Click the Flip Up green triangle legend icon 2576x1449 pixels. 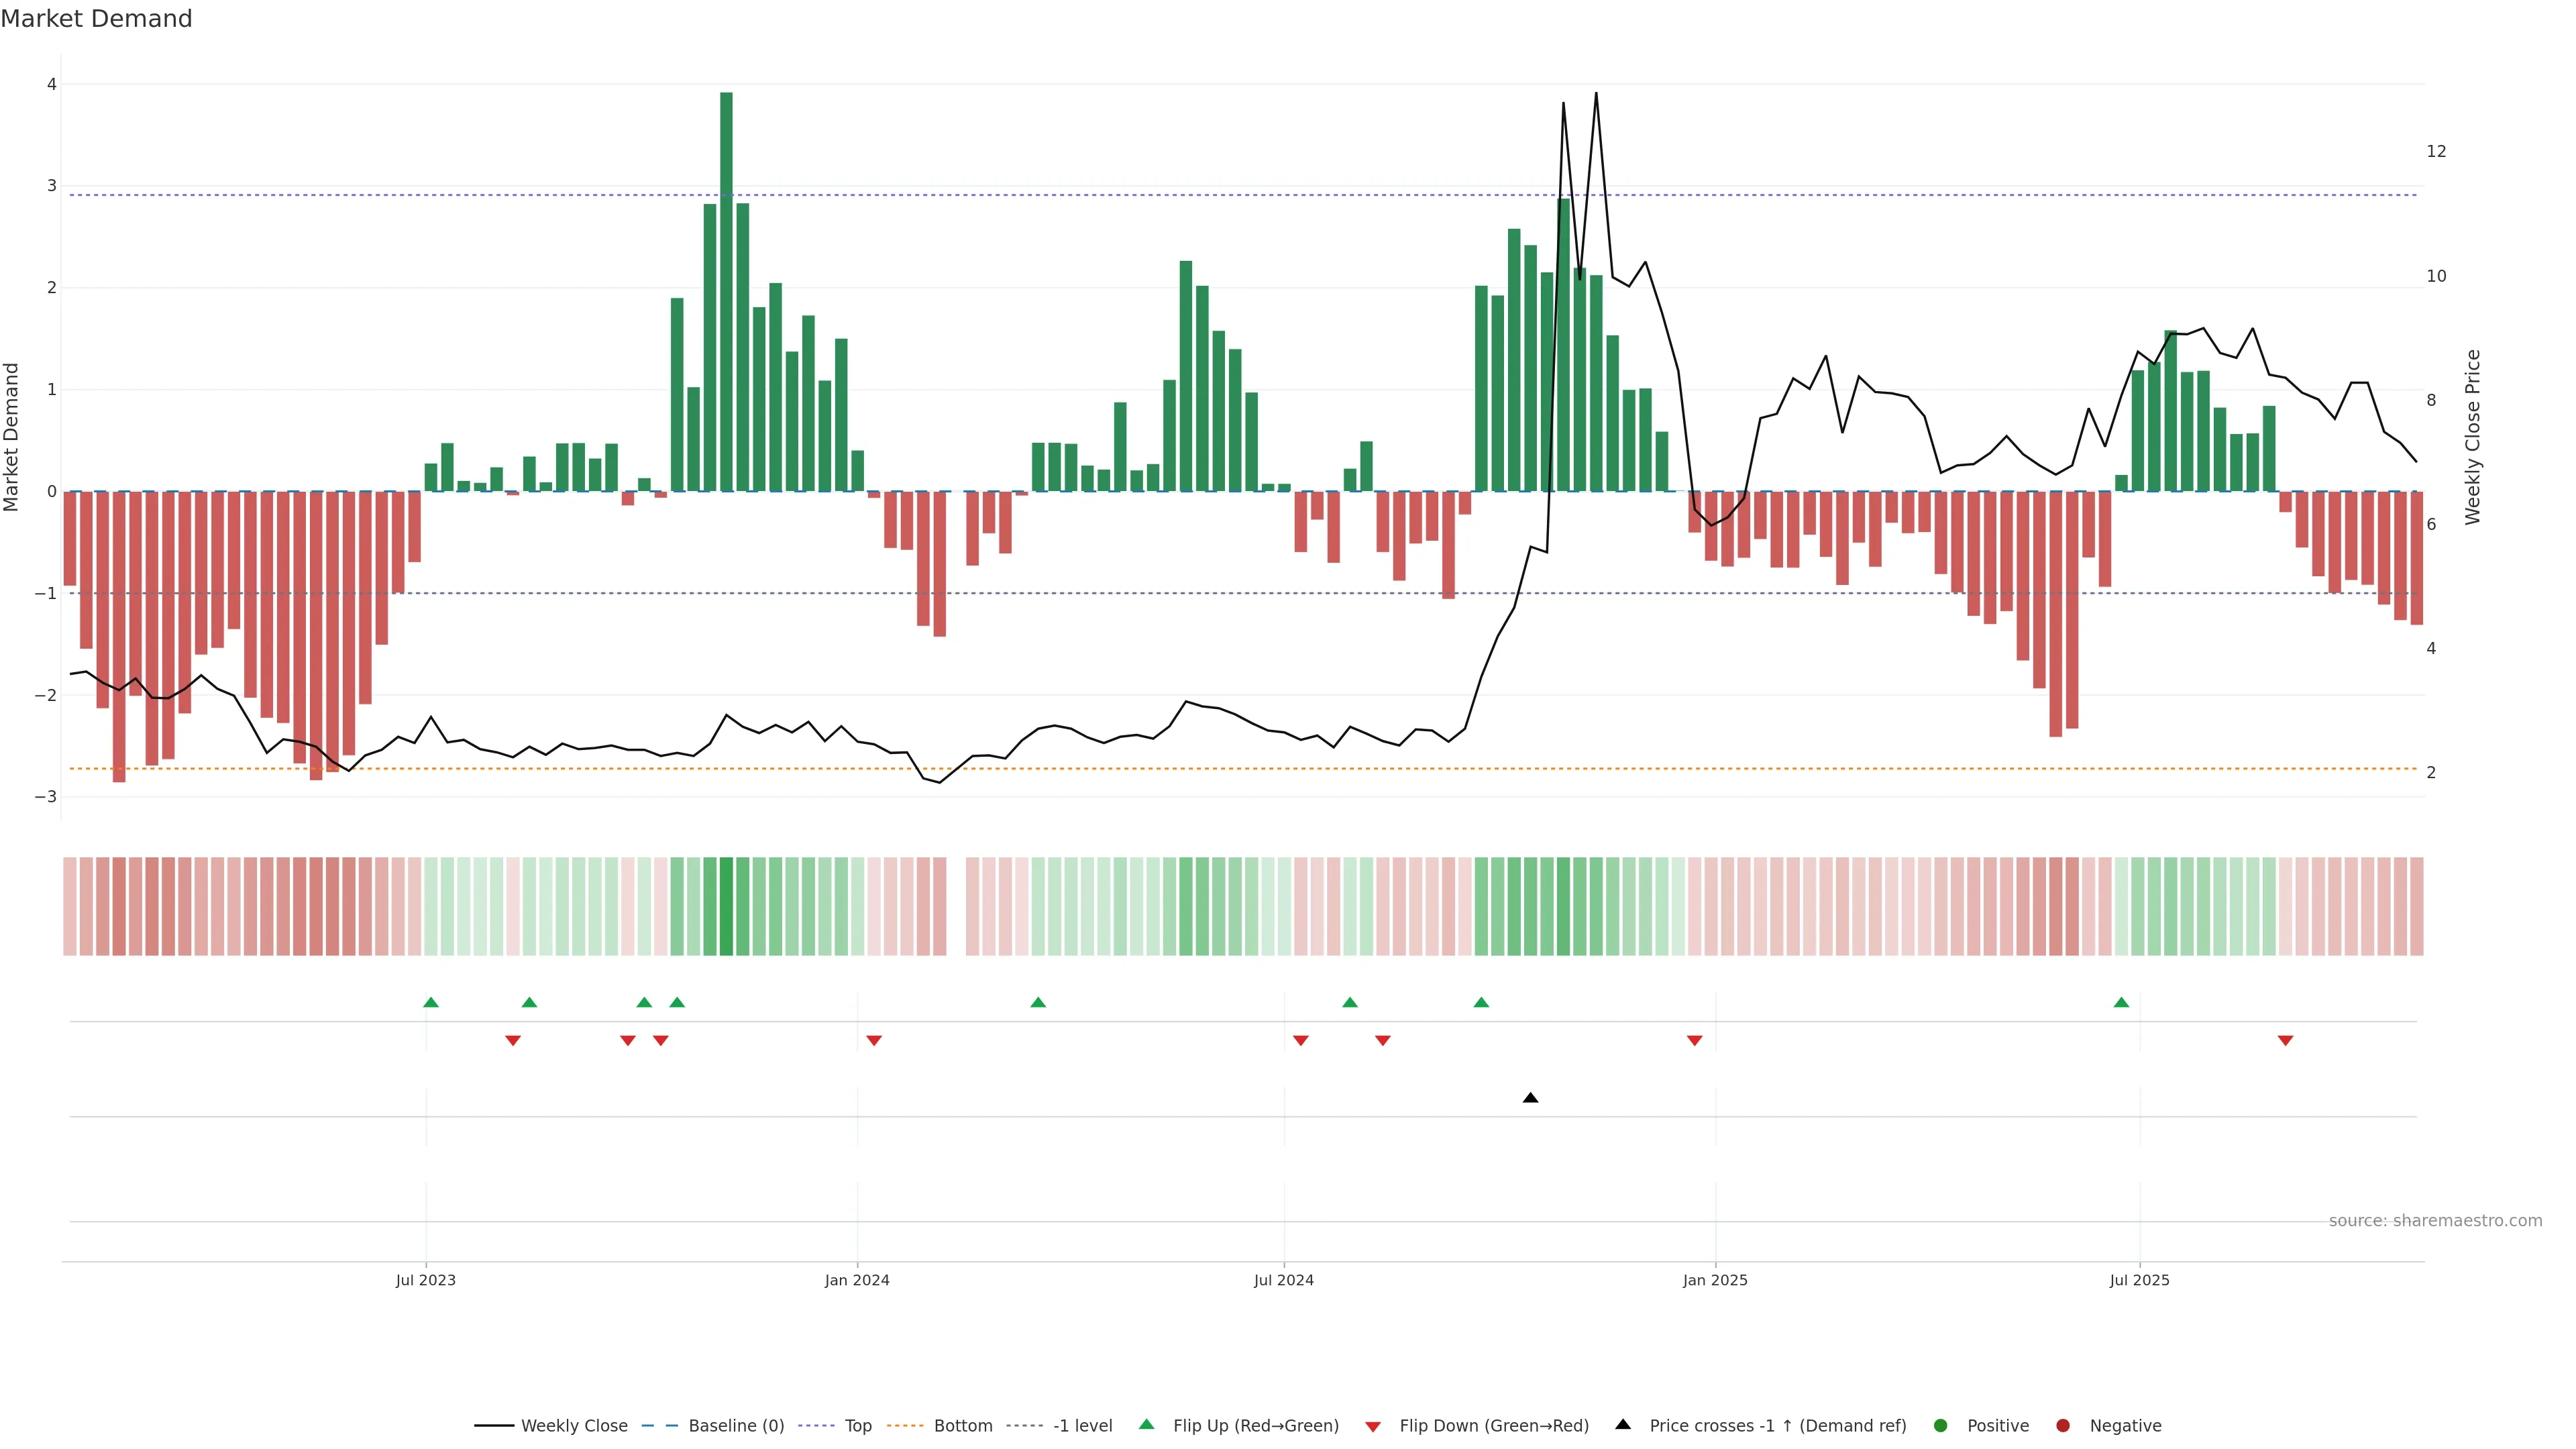tap(1147, 1424)
